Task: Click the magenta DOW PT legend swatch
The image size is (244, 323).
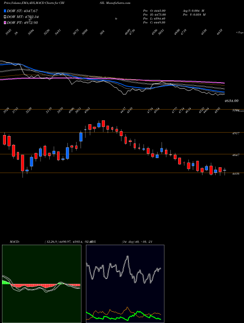Action: pos(5,23)
